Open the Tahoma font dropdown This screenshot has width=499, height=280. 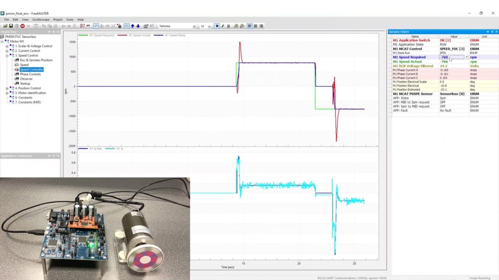194,26
